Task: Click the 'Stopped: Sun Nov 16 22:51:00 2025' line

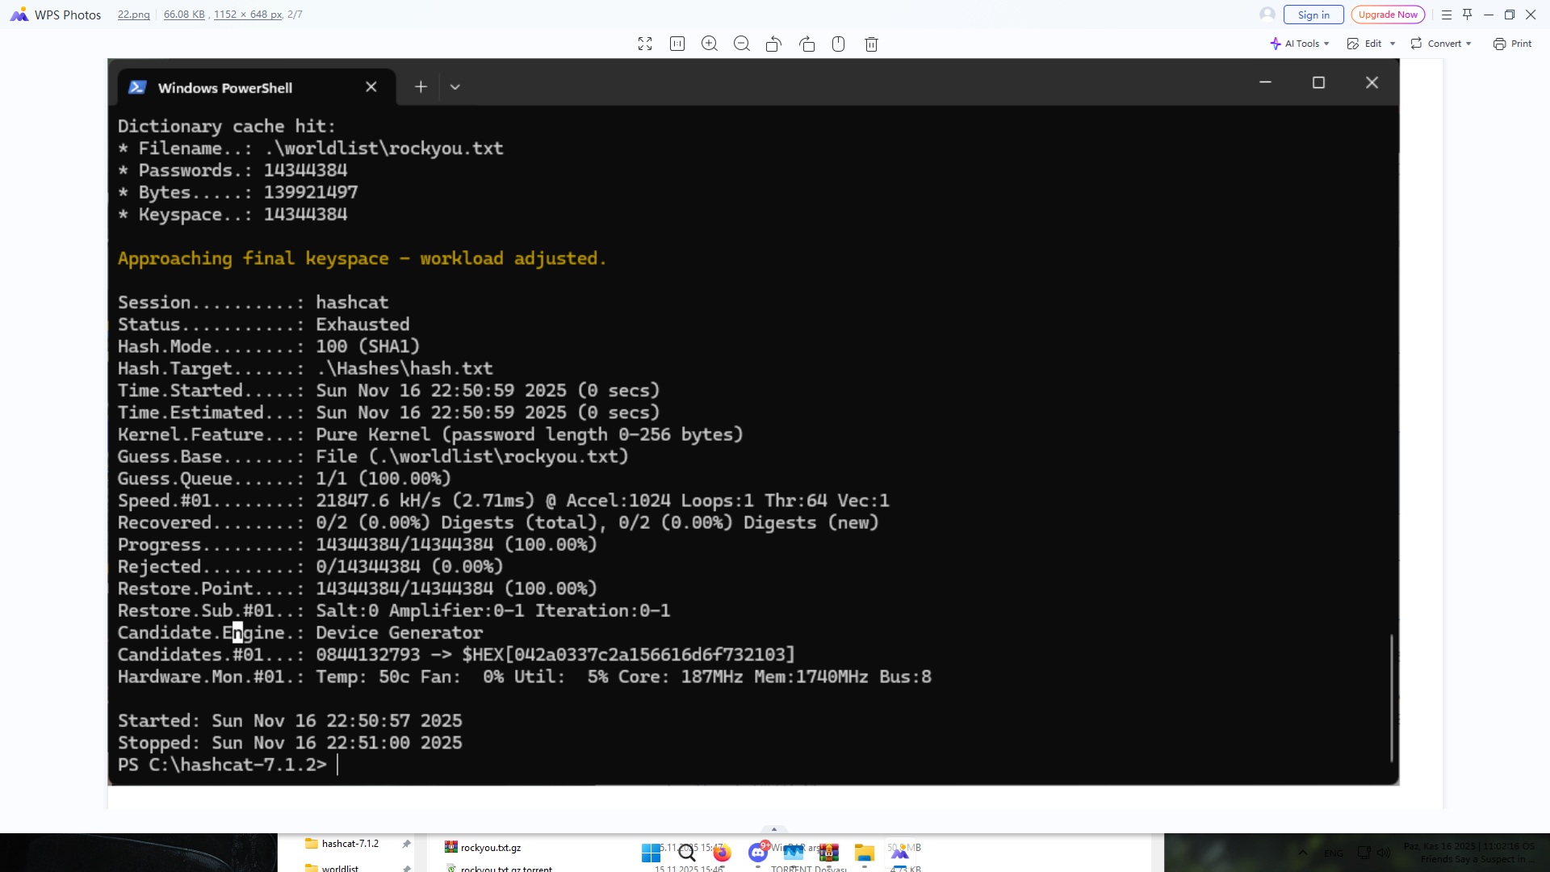Action: point(290,743)
